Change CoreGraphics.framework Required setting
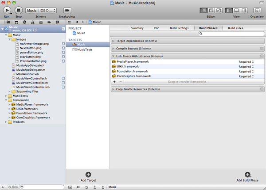Image resolution: width=266 pixels, height=190 pixels. point(246,76)
